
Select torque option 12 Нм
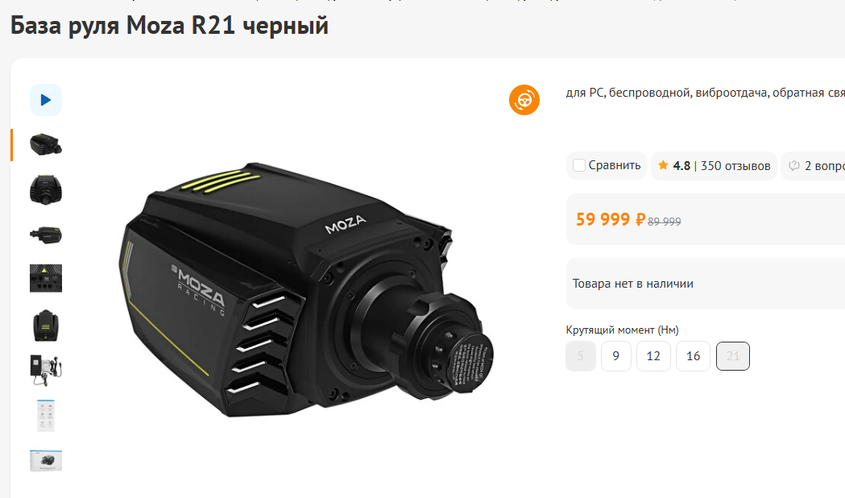[x=653, y=356]
